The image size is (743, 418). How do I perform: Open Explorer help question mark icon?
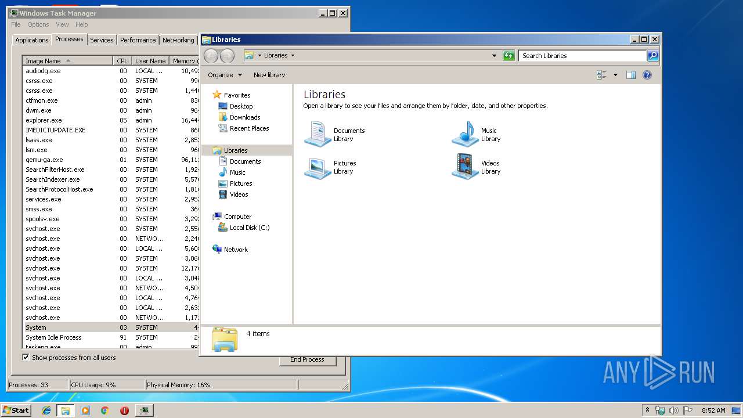point(647,75)
